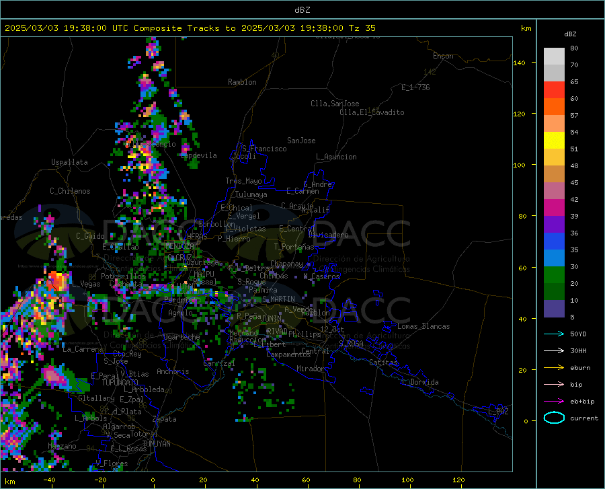Click the MENDOZA city label

[179, 246]
